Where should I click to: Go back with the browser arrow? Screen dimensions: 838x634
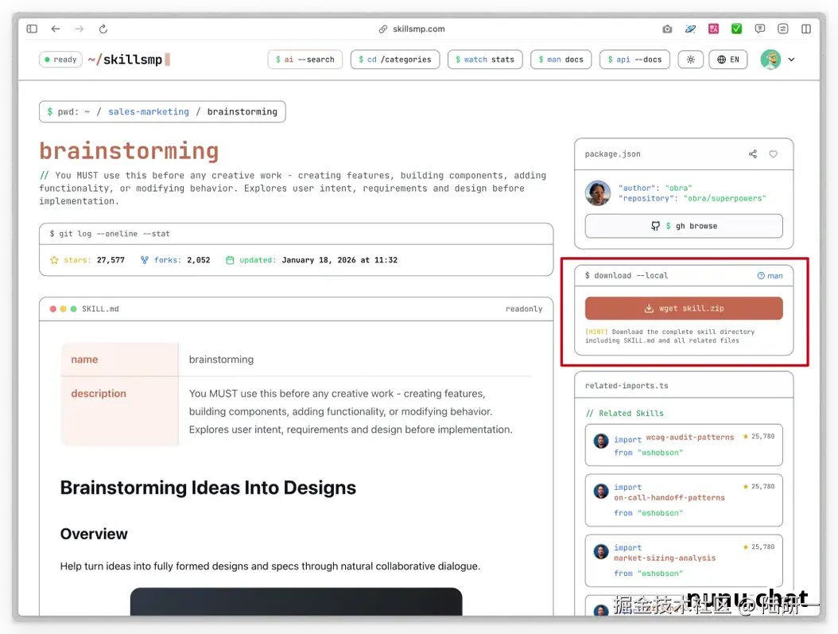pos(56,29)
